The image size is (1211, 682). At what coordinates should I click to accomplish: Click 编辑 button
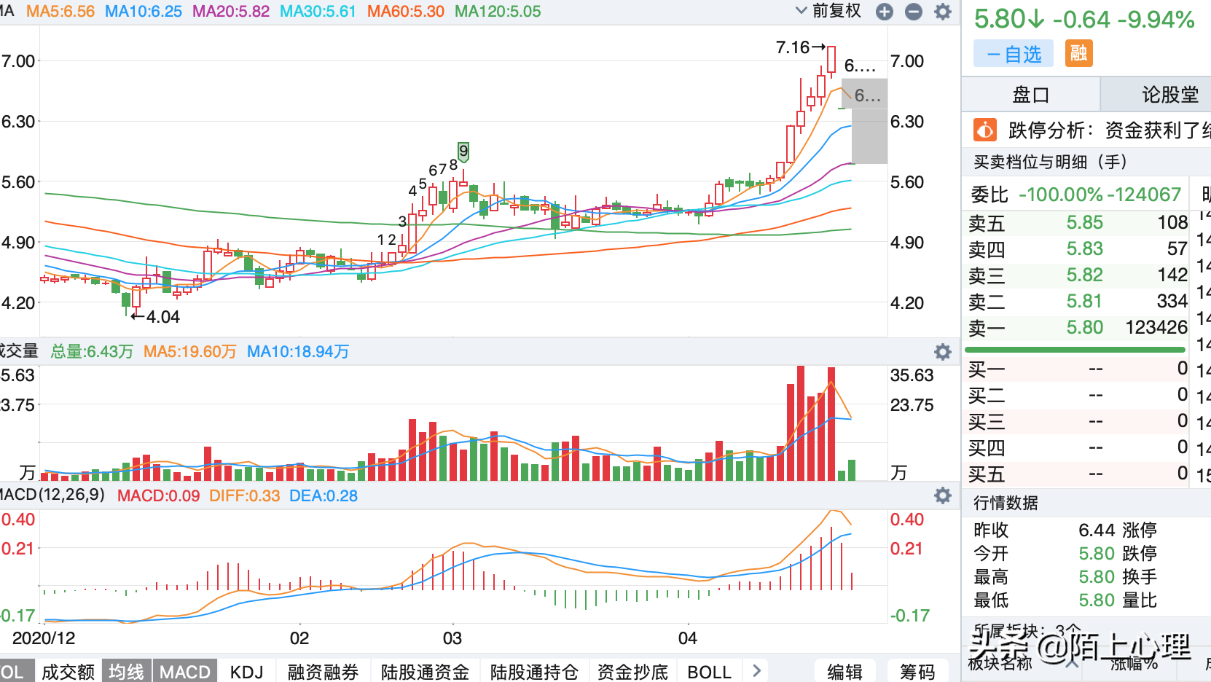click(844, 671)
